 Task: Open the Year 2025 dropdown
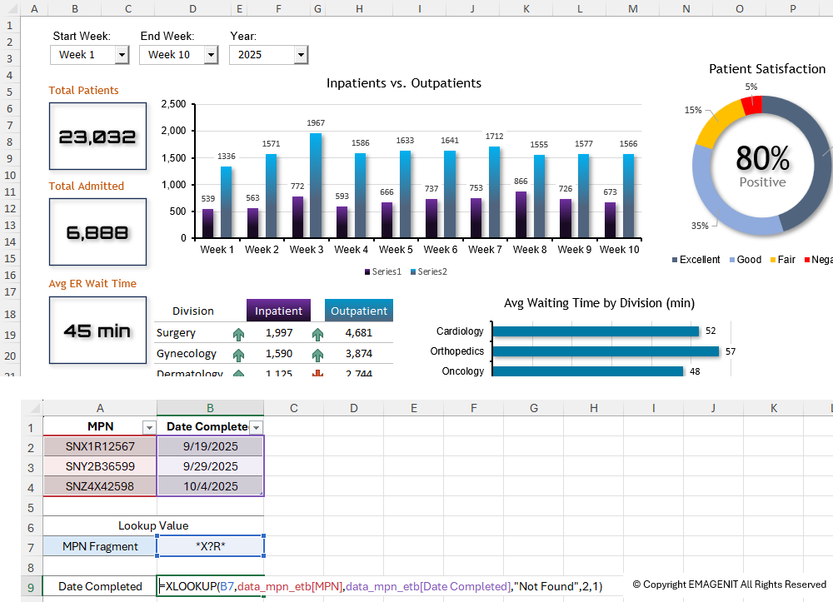pos(301,55)
